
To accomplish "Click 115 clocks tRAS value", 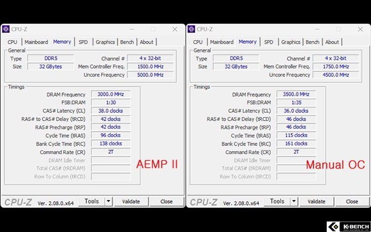I will 296,135.
